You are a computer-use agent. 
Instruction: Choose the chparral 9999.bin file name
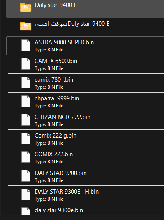coord(57,98)
